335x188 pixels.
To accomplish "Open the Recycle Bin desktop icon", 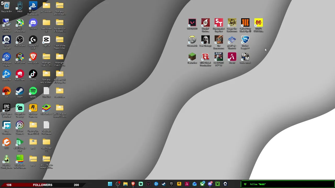I will (x=7, y=7).
